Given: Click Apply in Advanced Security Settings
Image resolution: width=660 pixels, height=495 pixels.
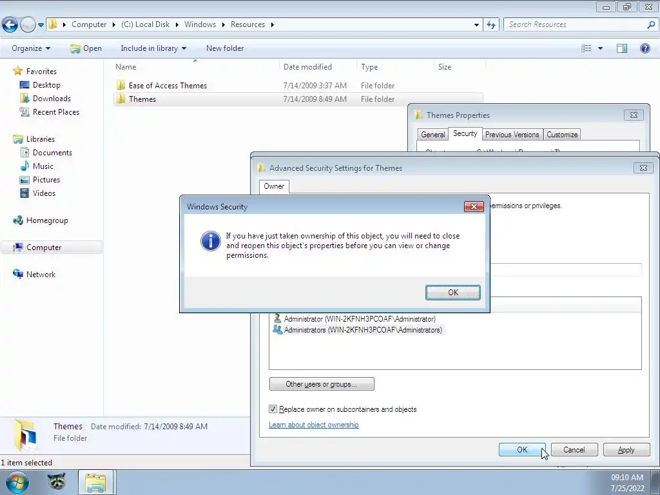Looking at the screenshot, I should [x=626, y=449].
